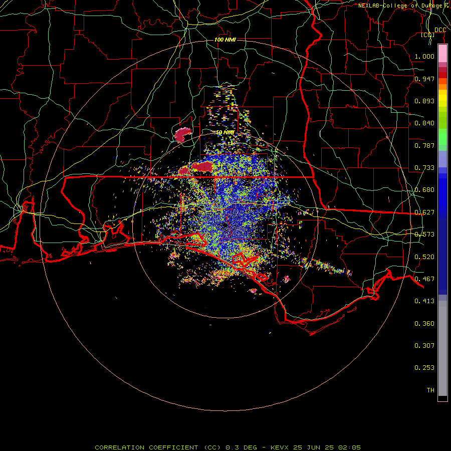Click the 0.467 legend value

coord(424,279)
